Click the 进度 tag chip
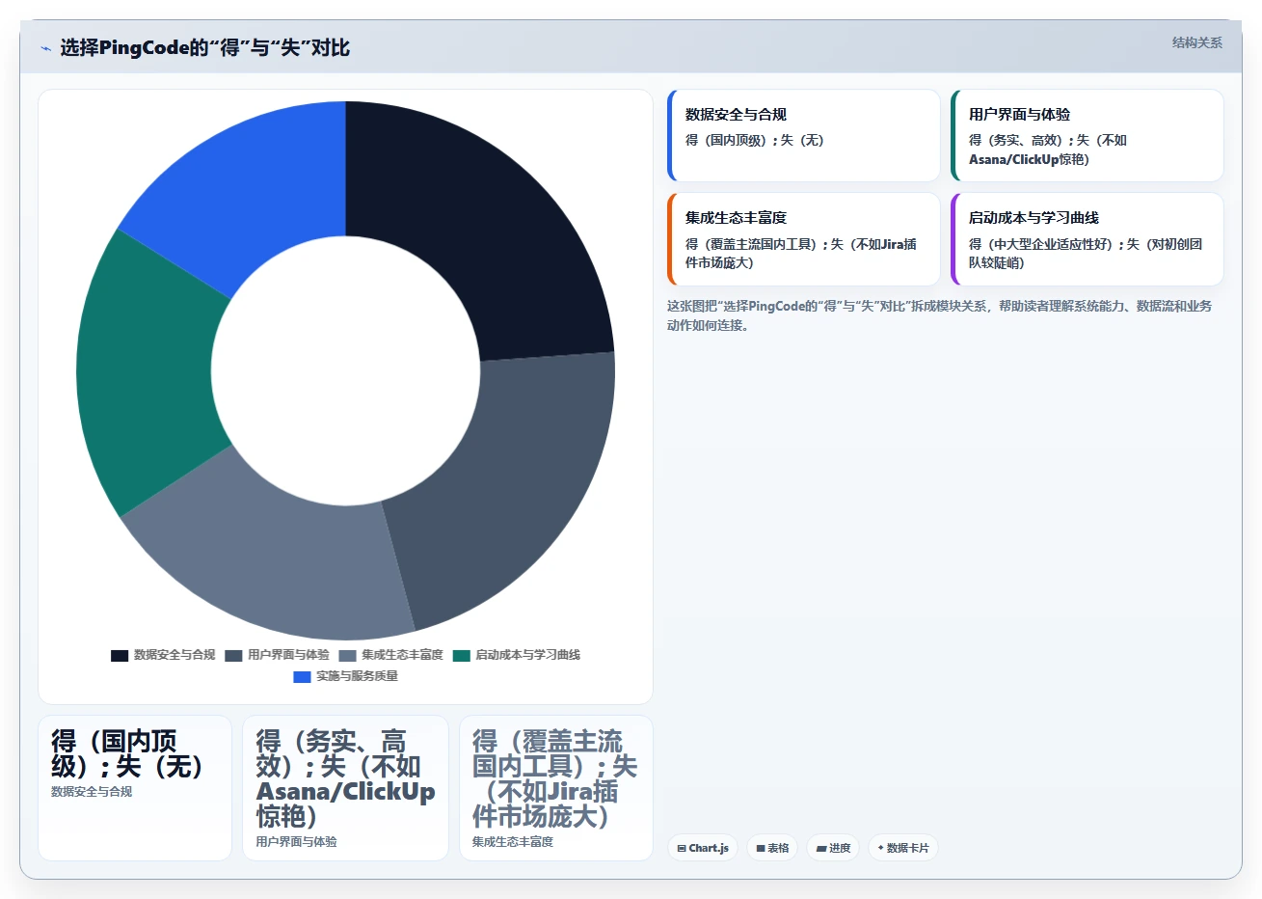The image size is (1262, 899). click(833, 848)
